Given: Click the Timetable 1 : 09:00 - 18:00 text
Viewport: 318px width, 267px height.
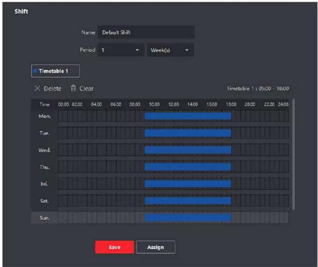Looking at the screenshot, I should pos(258,88).
